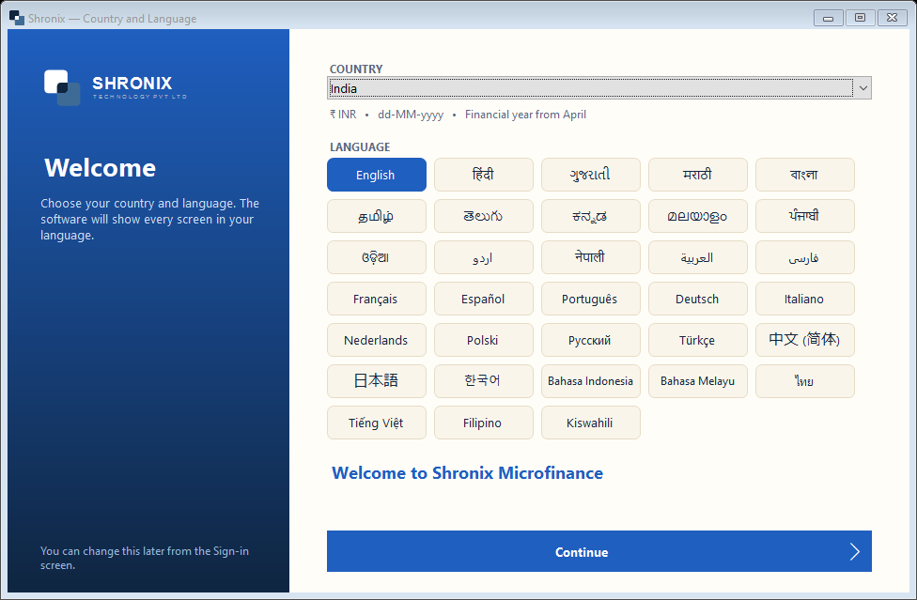Select Tiếng Việt language button

[x=377, y=423]
